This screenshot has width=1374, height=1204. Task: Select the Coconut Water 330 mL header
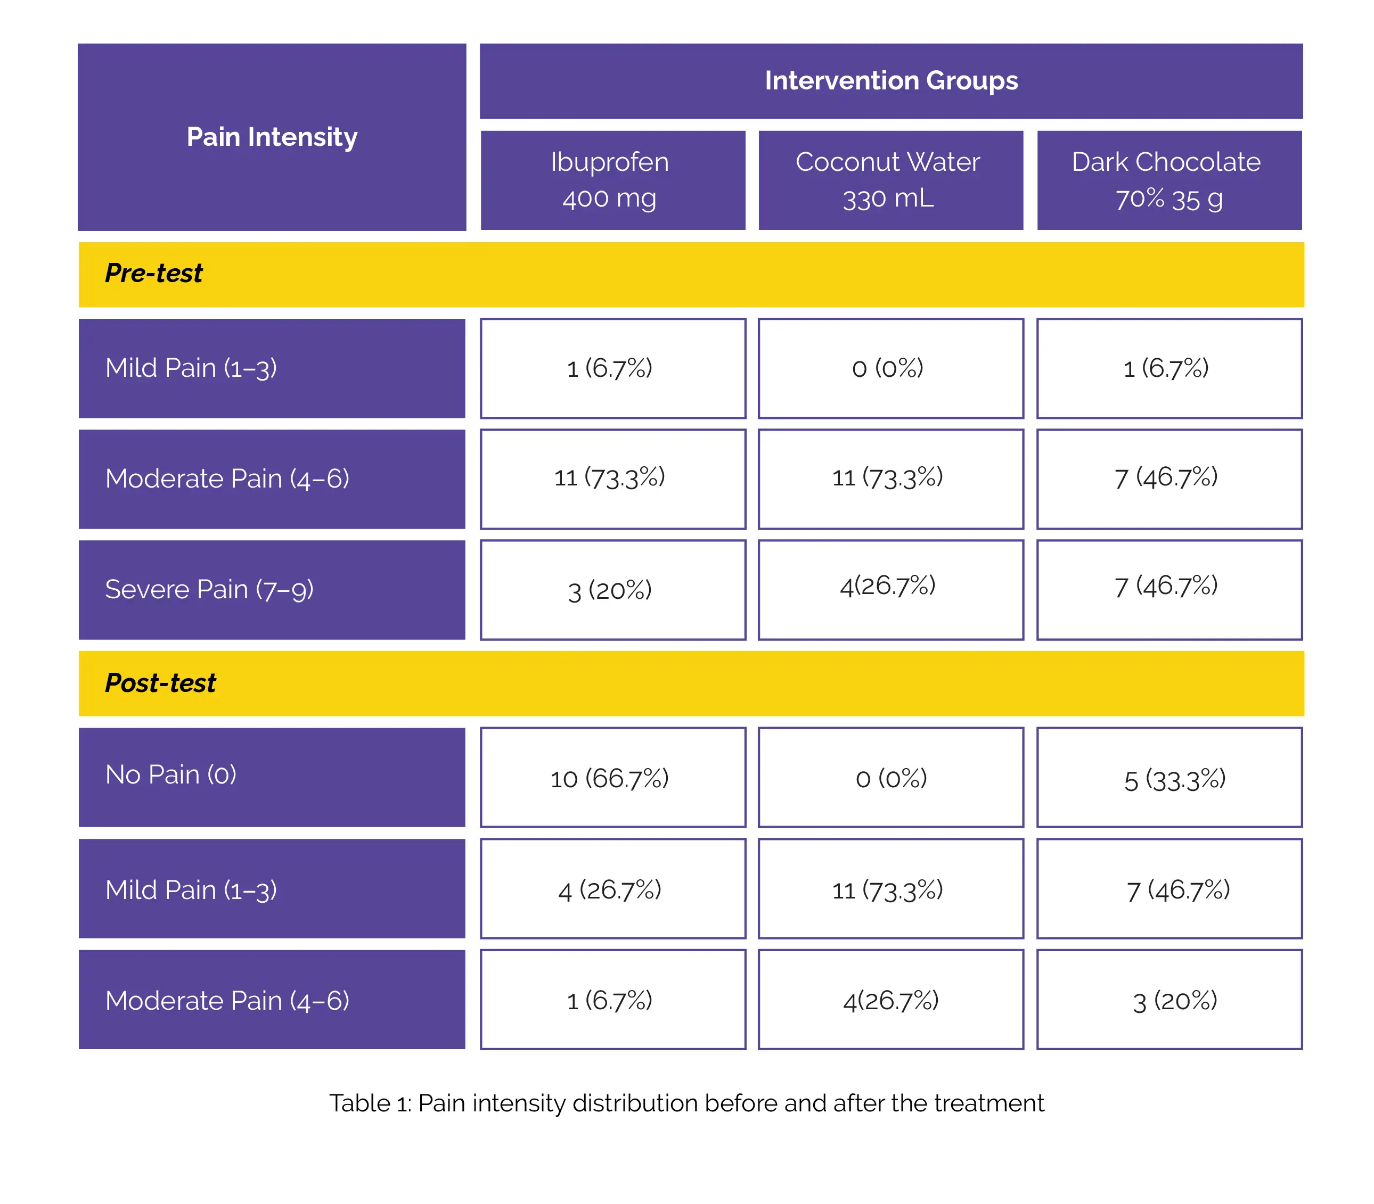tap(890, 180)
